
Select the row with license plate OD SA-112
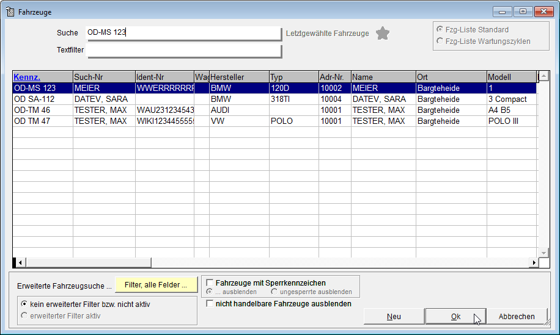pyautogui.click(x=274, y=99)
